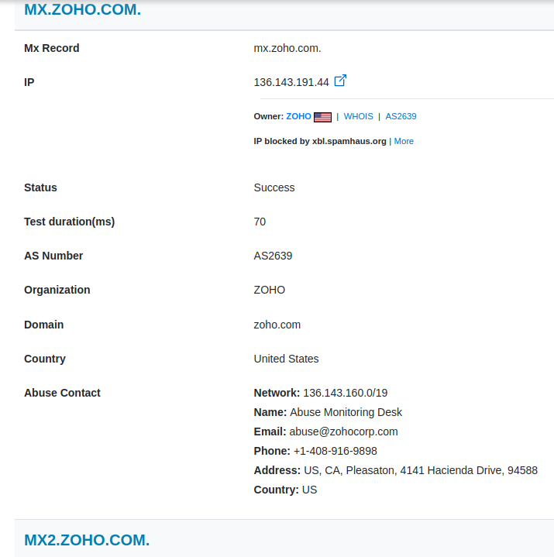Click email abuse@zohocorp.com

(343, 432)
